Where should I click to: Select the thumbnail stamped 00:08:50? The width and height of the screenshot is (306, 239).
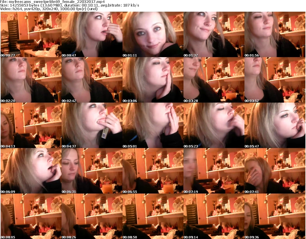point(153,216)
